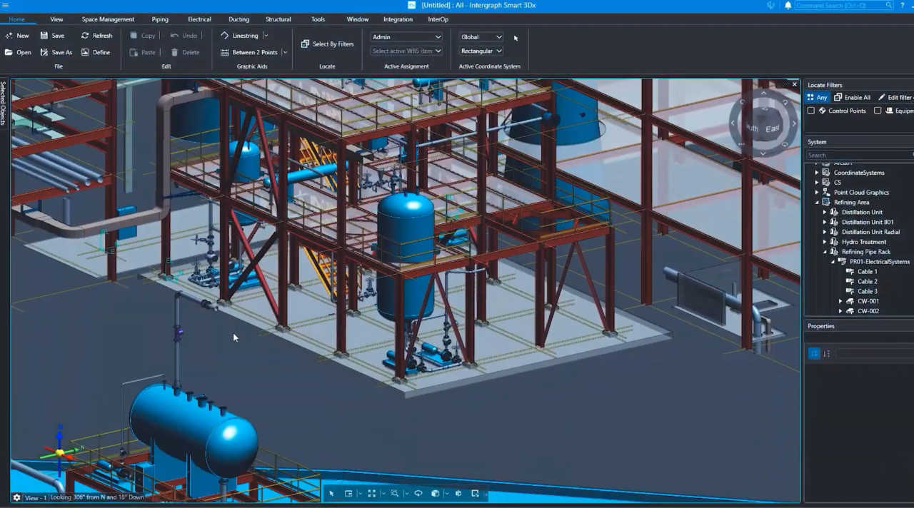Viewport: 914px width, 508px height.
Task: Toggle the Any locate filter mode
Action: click(x=817, y=98)
